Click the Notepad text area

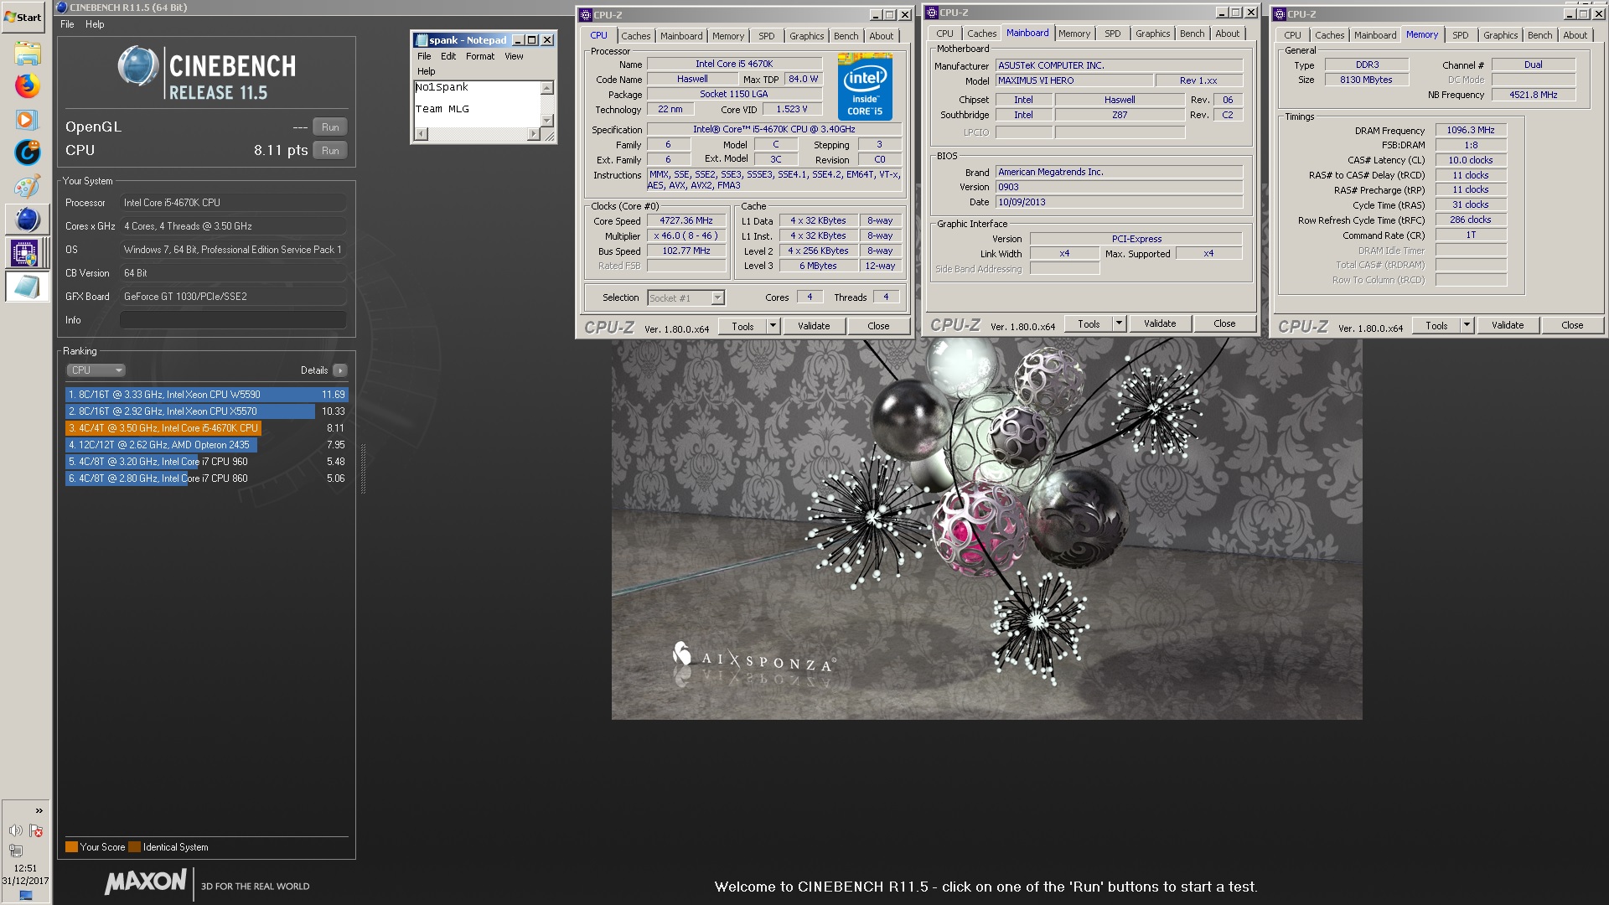(477, 104)
